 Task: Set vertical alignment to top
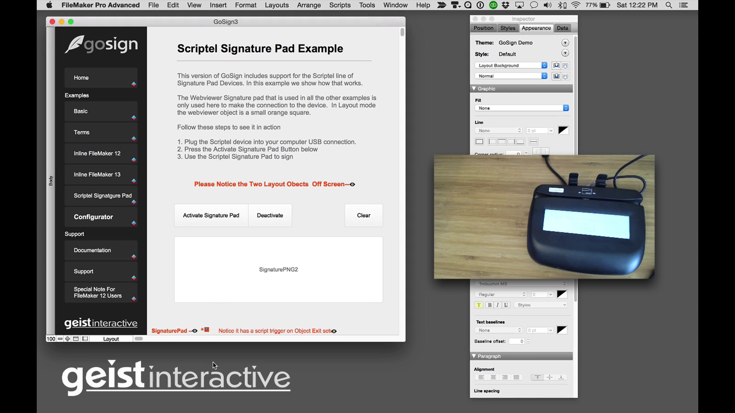pos(537,377)
